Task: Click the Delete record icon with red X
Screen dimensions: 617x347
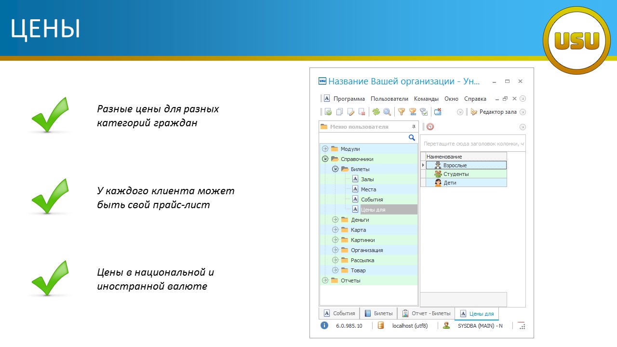Action: tap(362, 112)
